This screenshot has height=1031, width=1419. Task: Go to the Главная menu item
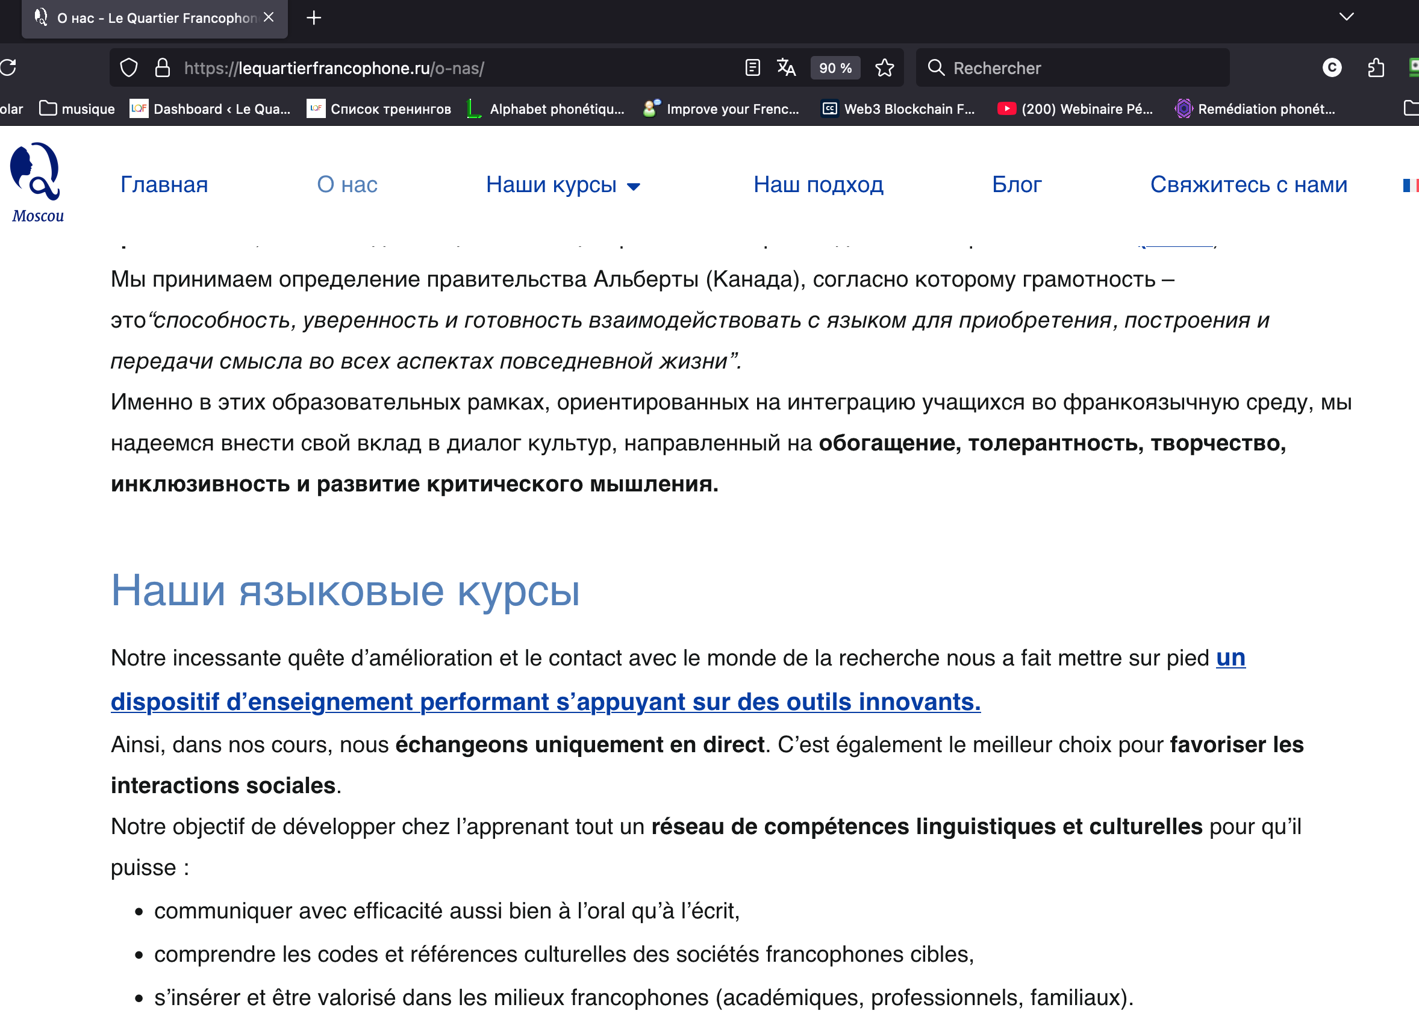[164, 184]
